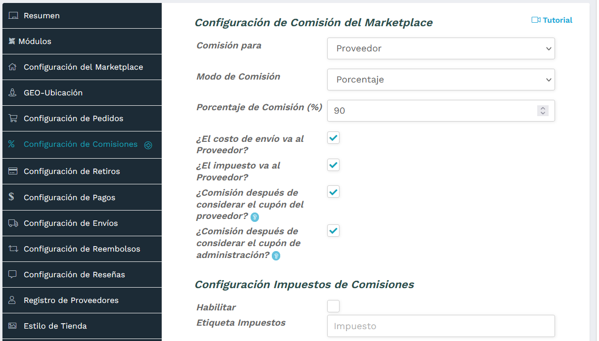
Task: Select the Módulos puzzle icon
Action: click(x=14, y=41)
